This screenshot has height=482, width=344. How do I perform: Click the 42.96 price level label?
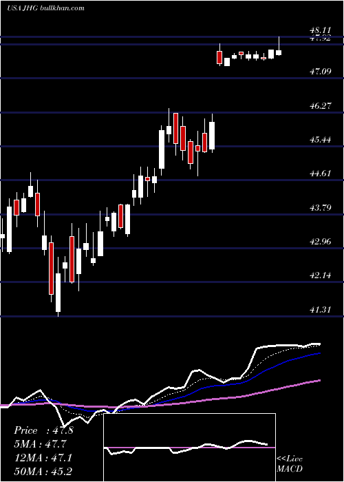[321, 242]
